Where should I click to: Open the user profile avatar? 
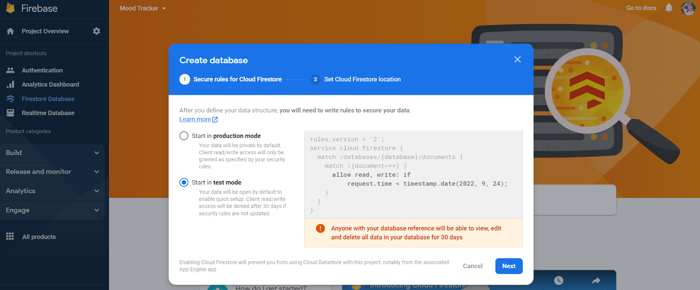click(x=688, y=8)
